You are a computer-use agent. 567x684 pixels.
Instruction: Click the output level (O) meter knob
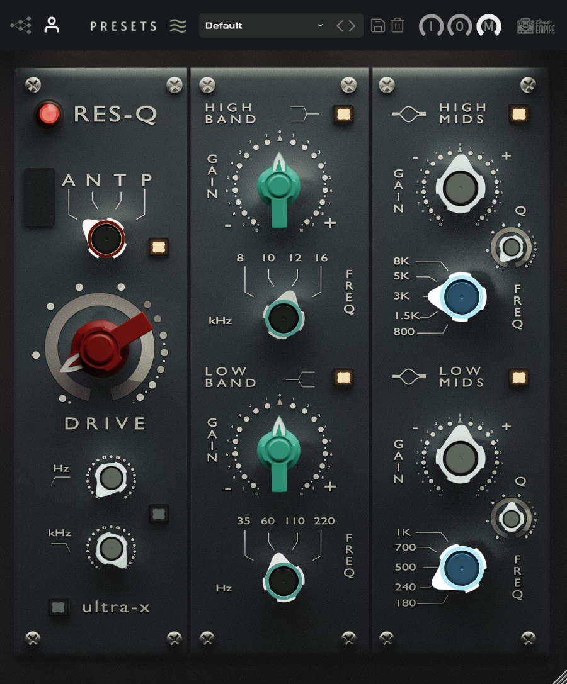click(x=459, y=26)
